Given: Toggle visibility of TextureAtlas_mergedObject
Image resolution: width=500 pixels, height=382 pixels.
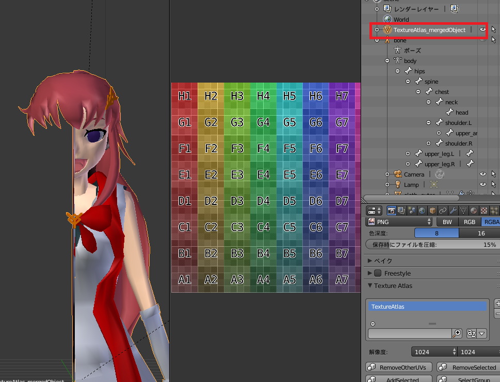Looking at the screenshot, I should [x=482, y=29].
